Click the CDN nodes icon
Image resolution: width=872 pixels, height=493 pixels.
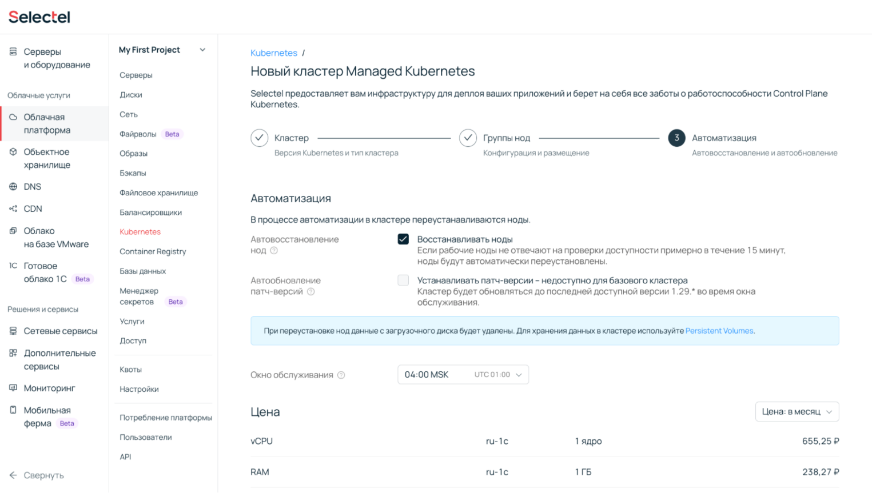13,209
